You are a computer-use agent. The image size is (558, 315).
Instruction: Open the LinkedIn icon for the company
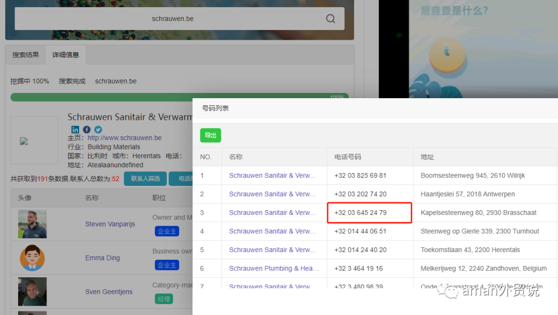click(x=75, y=130)
